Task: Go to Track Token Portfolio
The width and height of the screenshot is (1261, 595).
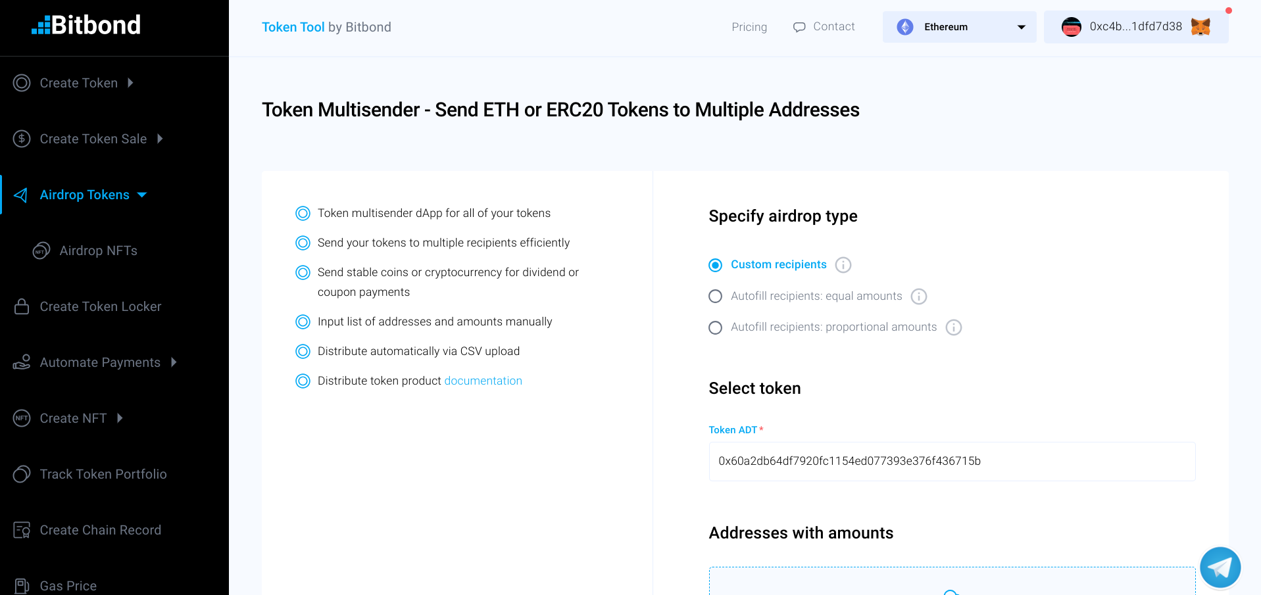Action: click(90, 474)
